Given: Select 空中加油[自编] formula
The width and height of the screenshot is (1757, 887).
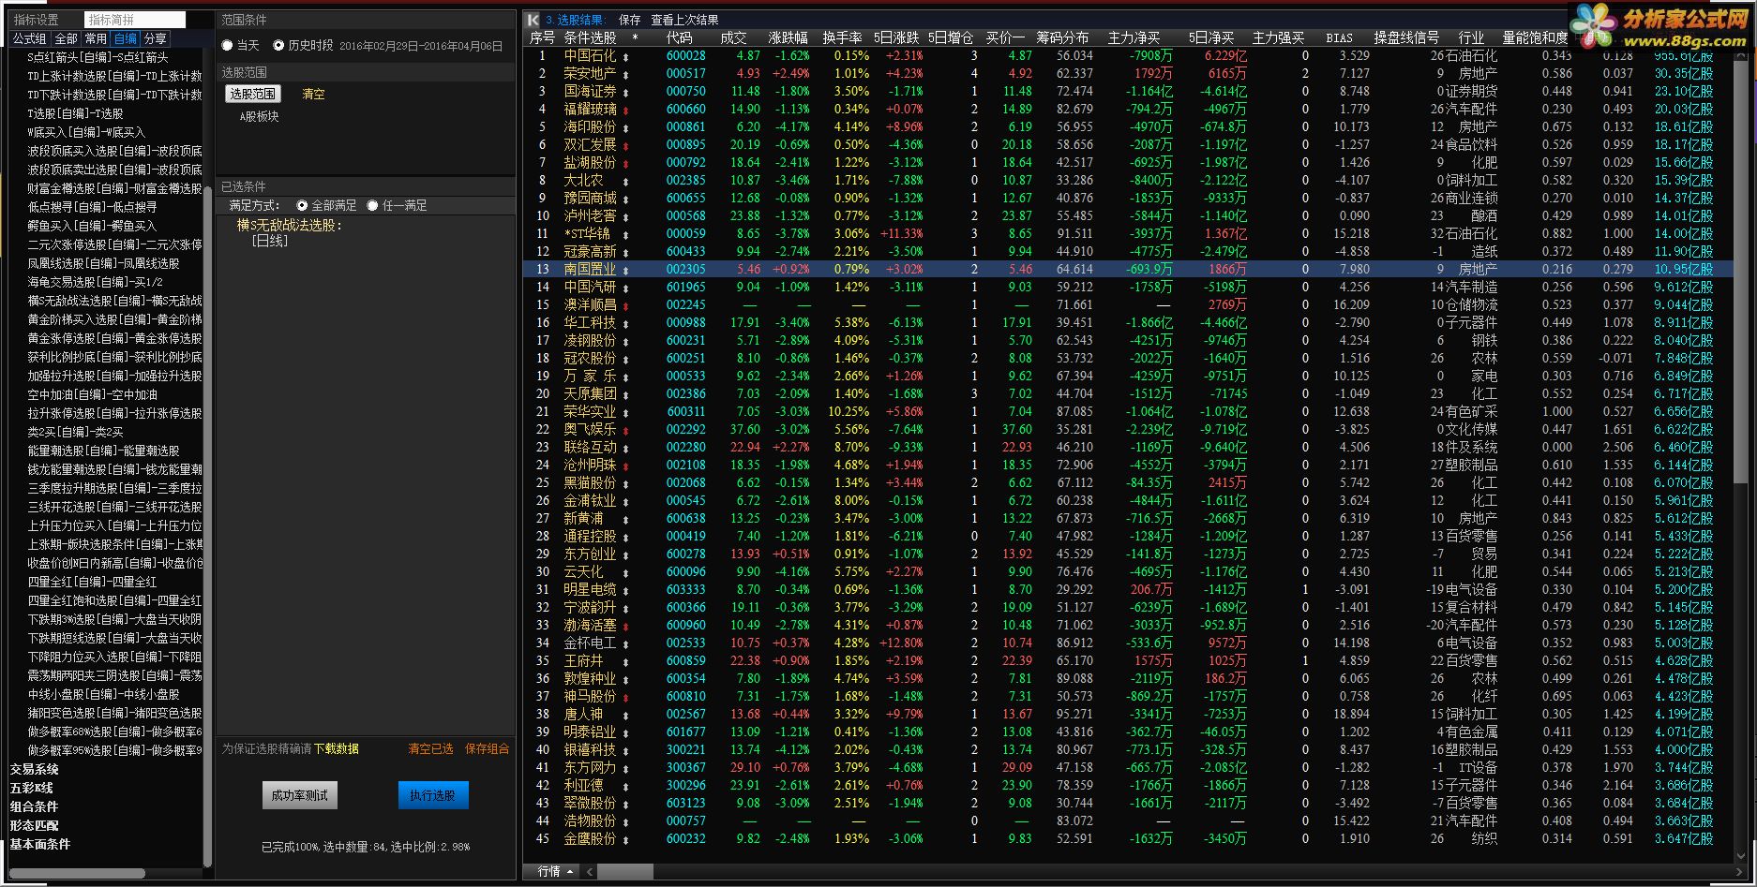Looking at the screenshot, I should coord(92,394).
